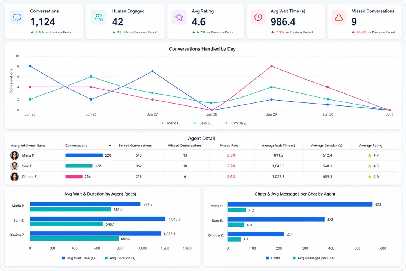Click Sam E.'s 548.1 average duration cell
The image size is (406, 271).
tap(327, 166)
